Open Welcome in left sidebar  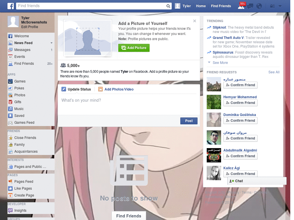pos(31,36)
